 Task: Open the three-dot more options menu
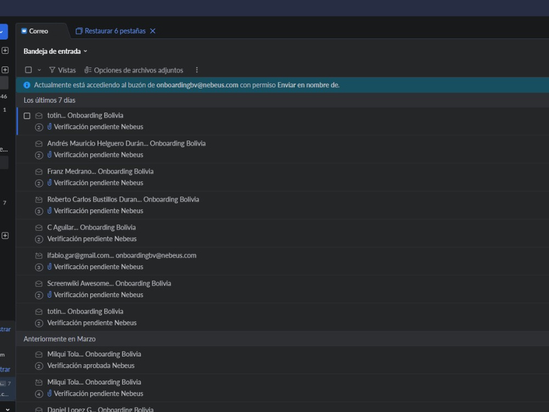click(x=197, y=70)
